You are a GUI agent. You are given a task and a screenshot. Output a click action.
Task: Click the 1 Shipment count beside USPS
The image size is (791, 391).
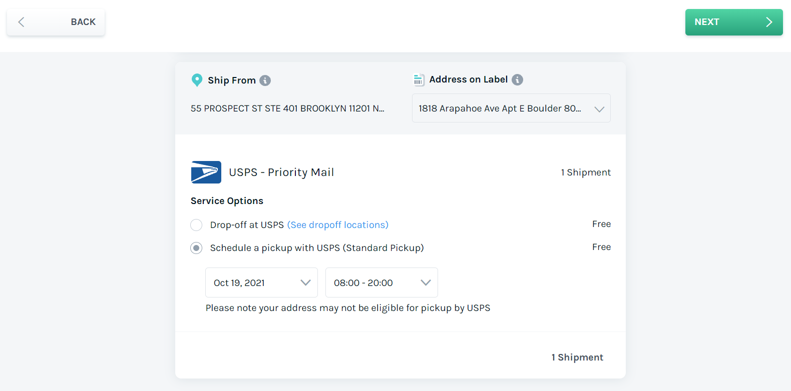(586, 172)
